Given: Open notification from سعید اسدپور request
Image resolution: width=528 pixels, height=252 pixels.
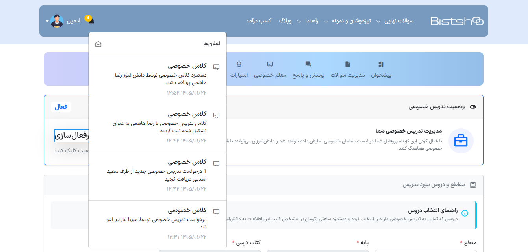Looking at the screenshot, I should coord(157,176).
